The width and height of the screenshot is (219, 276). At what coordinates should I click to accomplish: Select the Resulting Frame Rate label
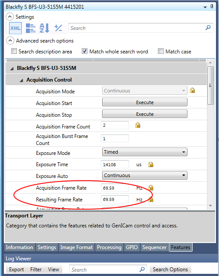tap(59, 200)
